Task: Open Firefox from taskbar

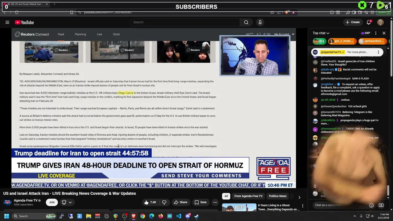Action: click(x=161, y=216)
